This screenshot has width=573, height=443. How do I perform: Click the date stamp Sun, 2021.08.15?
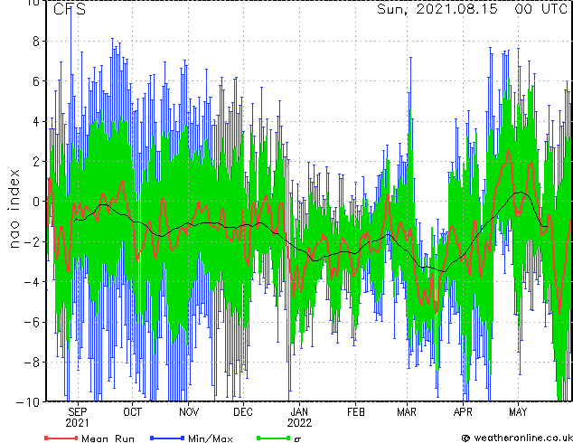pos(437,9)
